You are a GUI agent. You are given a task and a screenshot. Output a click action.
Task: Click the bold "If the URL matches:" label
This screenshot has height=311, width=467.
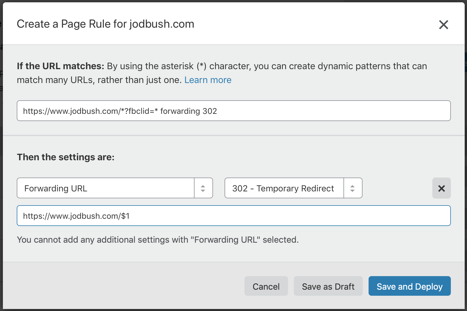(x=60, y=66)
